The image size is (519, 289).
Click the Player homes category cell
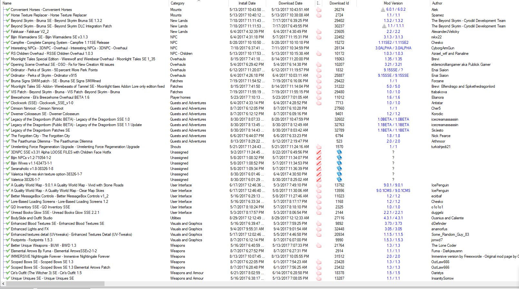(x=180, y=97)
